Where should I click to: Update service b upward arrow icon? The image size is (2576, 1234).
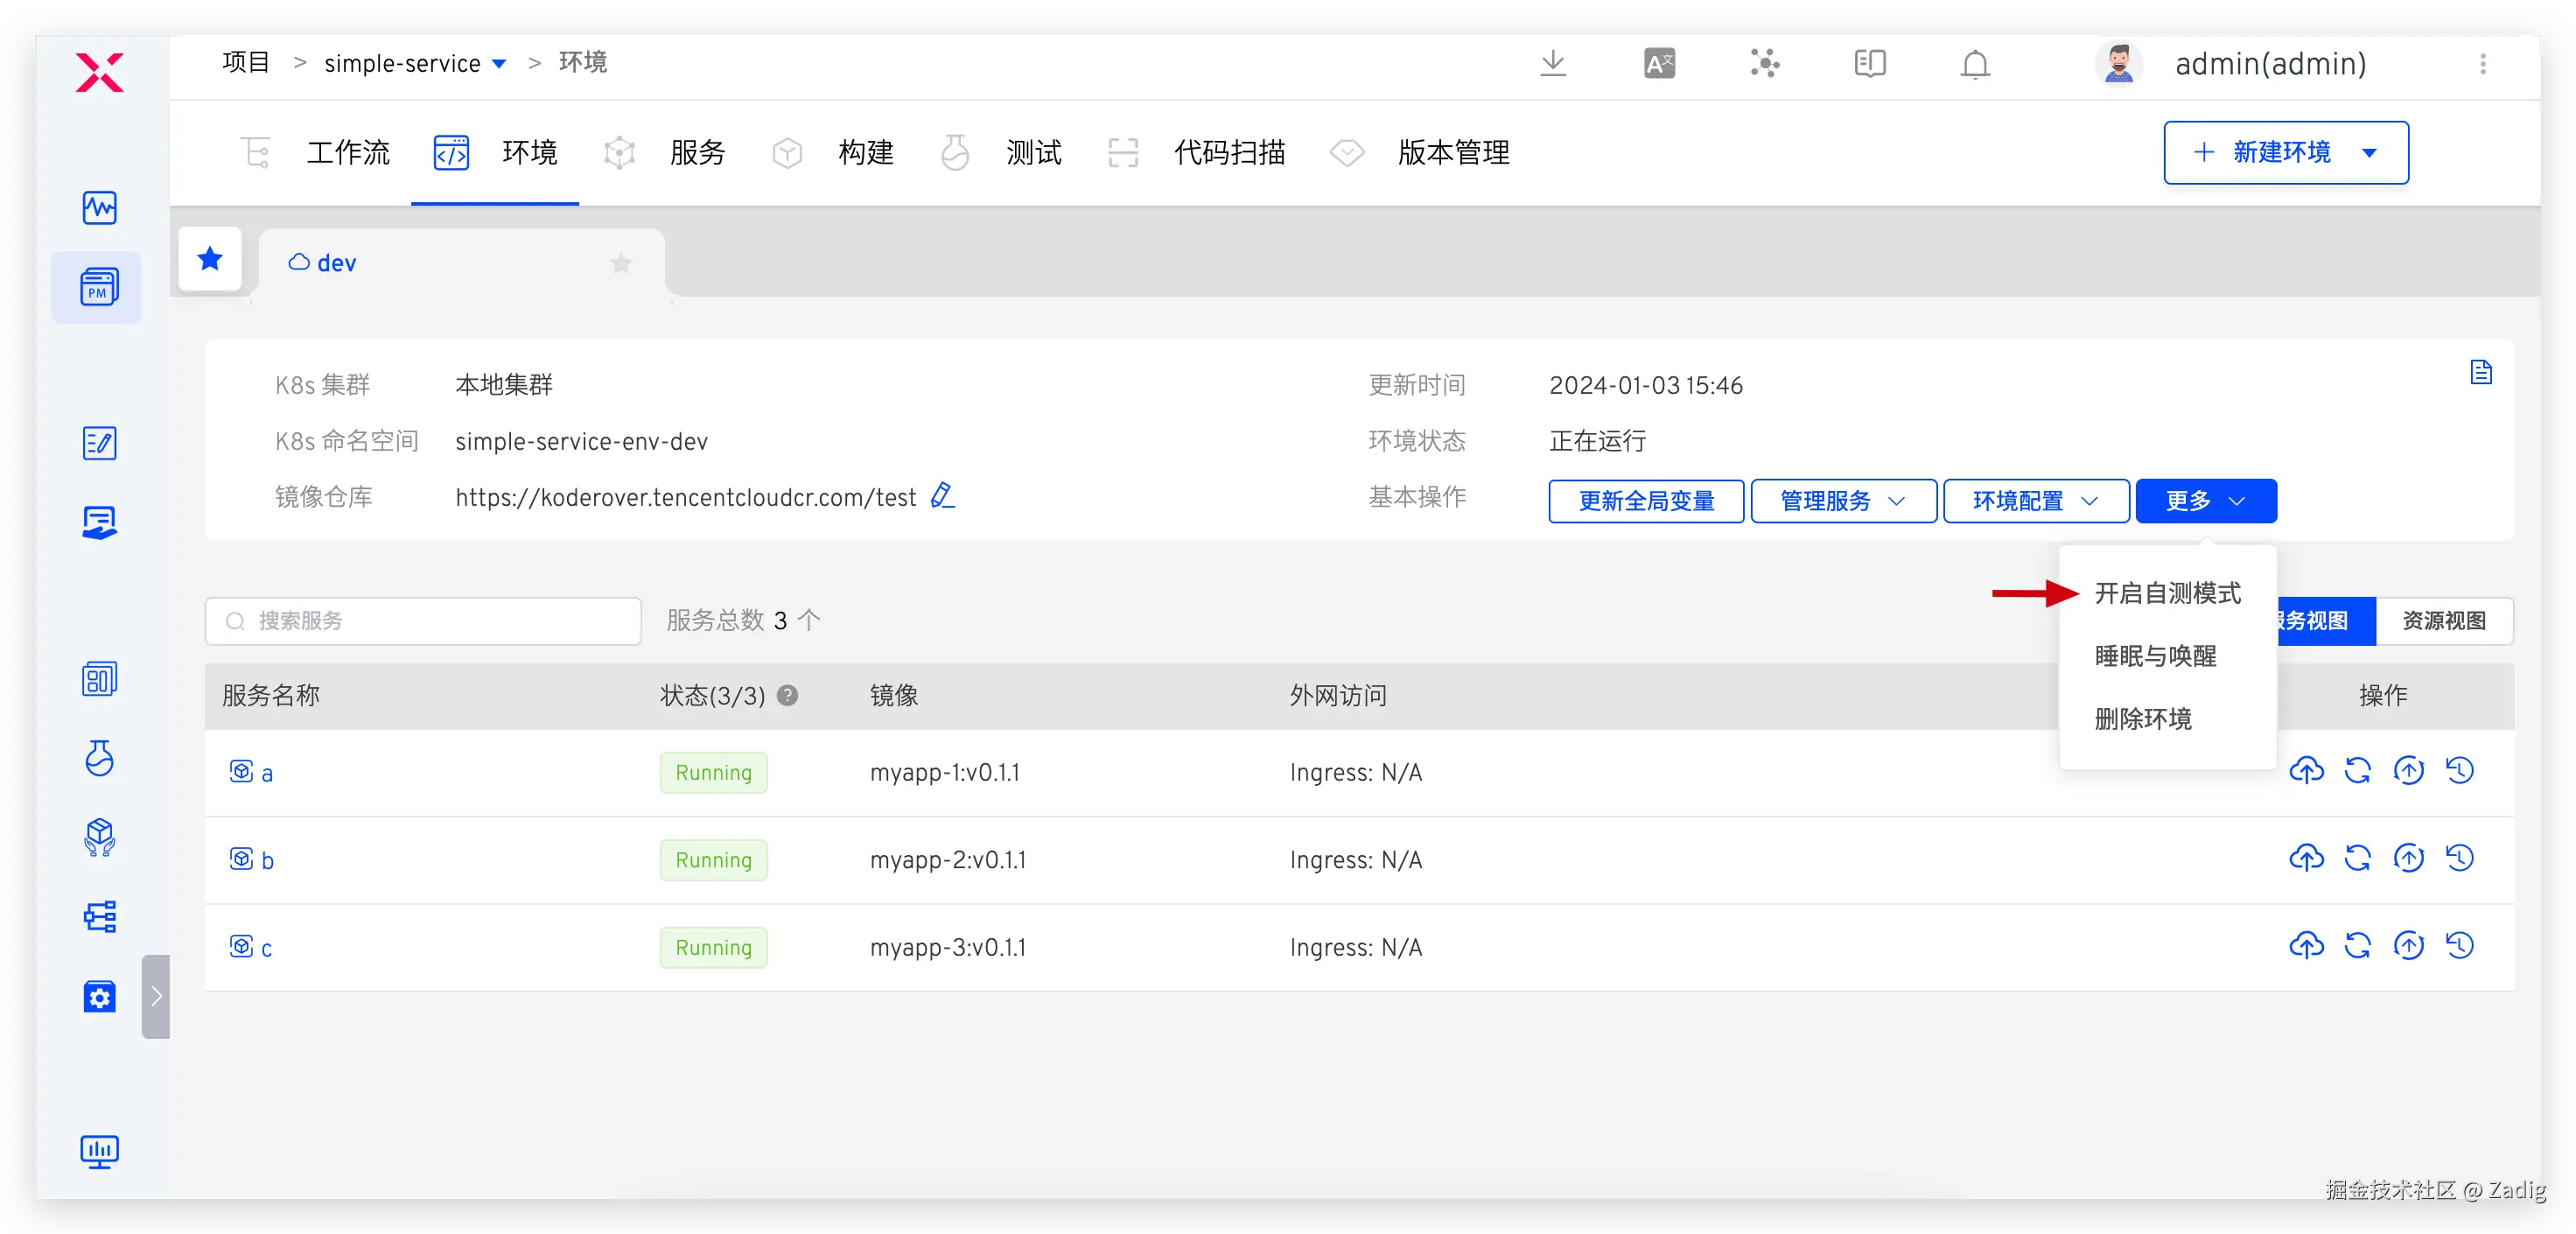[2409, 858]
